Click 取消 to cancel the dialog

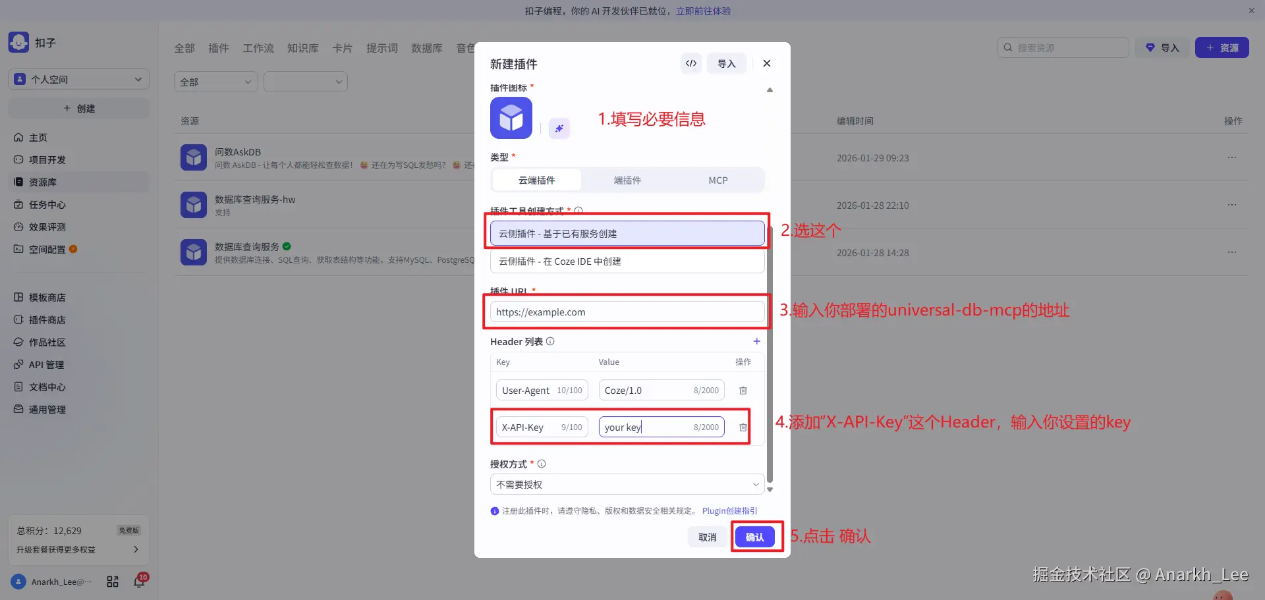click(708, 537)
